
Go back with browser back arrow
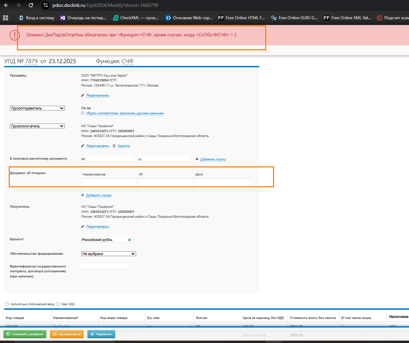(x=6, y=5)
